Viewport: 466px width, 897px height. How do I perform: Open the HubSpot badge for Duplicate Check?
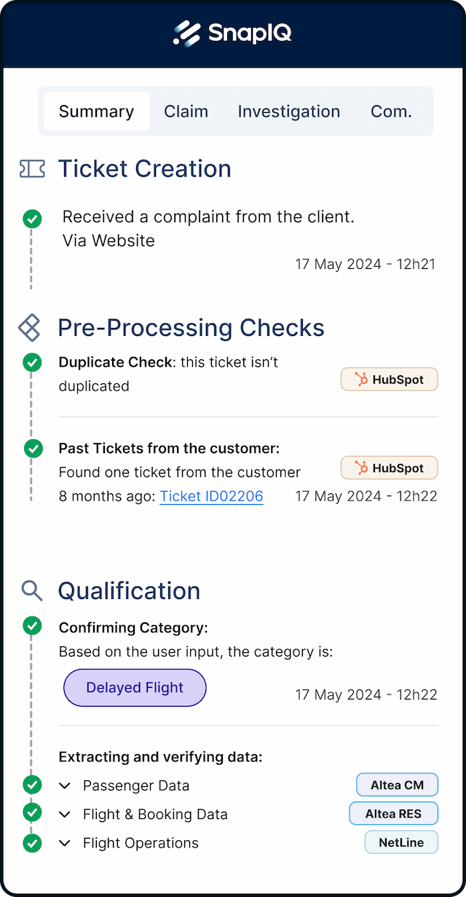[x=389, y=379]
